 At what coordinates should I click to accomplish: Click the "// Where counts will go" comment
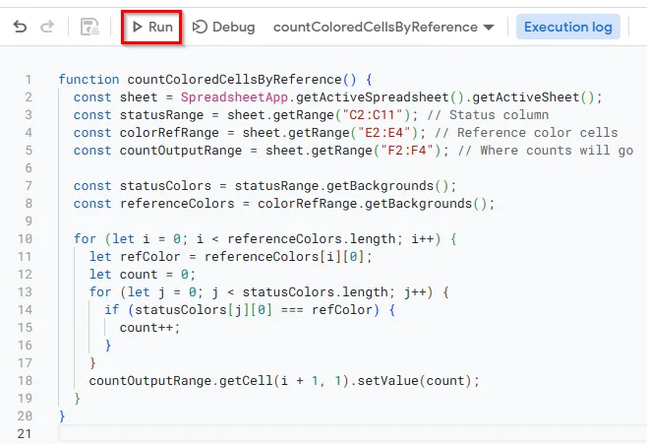(546, 151)
